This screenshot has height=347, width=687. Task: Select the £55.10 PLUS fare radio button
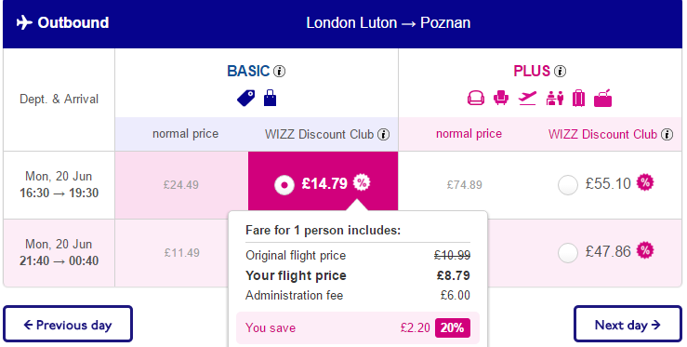pyautogui.click(x=567, y=185)
